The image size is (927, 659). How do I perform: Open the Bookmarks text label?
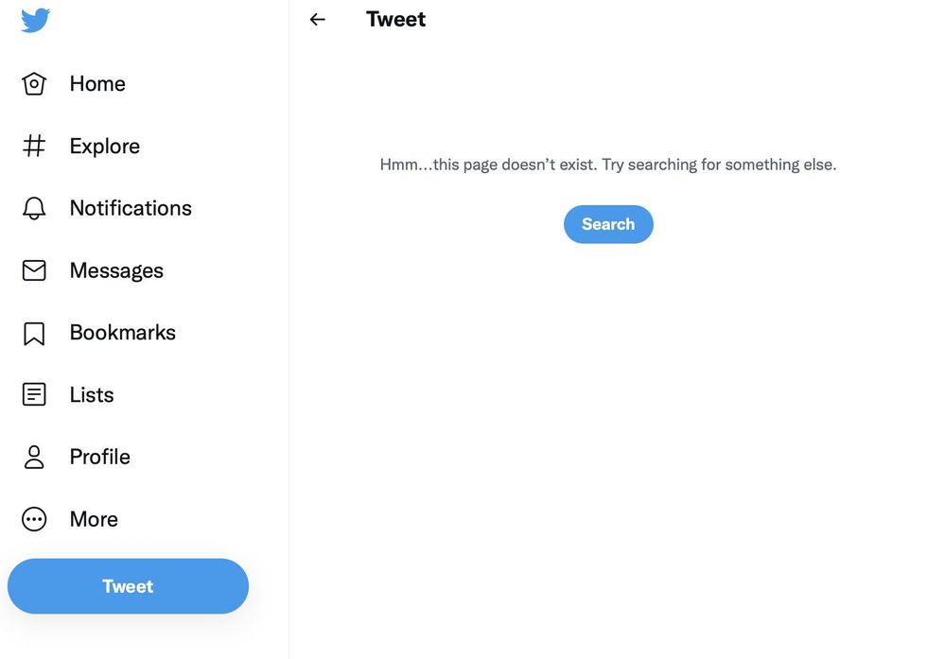[x=122, y=333]
